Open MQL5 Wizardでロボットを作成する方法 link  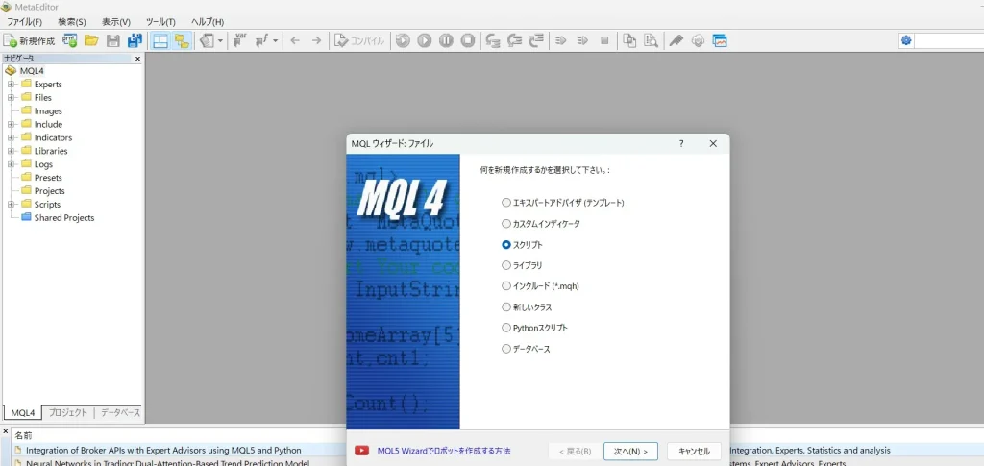pyautogui.click(x=444, y=451)
